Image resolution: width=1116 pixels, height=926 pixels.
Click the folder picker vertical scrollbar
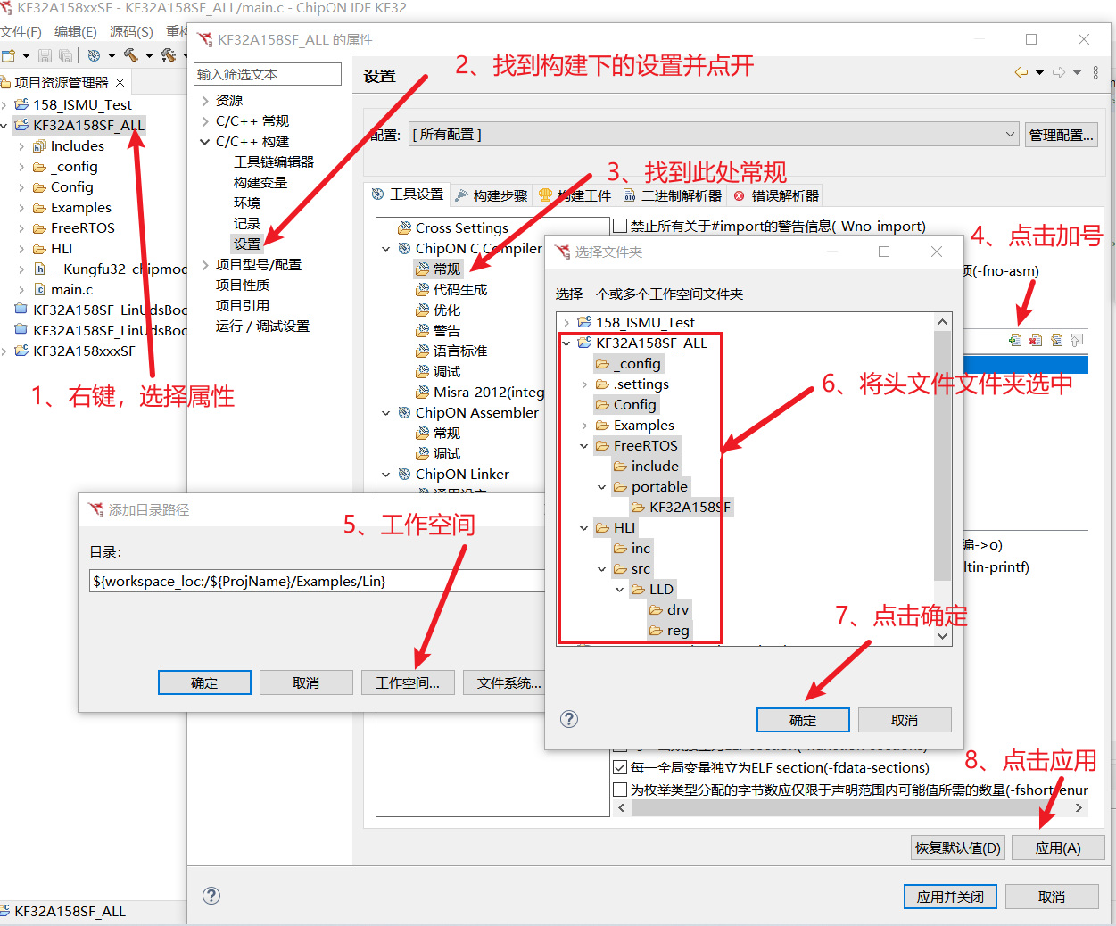coord(942,455)
